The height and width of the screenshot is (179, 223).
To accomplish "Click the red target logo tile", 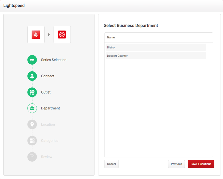I will [x=62, y=35].
